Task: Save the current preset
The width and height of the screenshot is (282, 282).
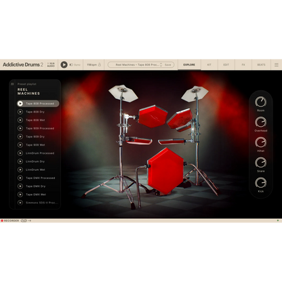Action: tap(168, 64)
